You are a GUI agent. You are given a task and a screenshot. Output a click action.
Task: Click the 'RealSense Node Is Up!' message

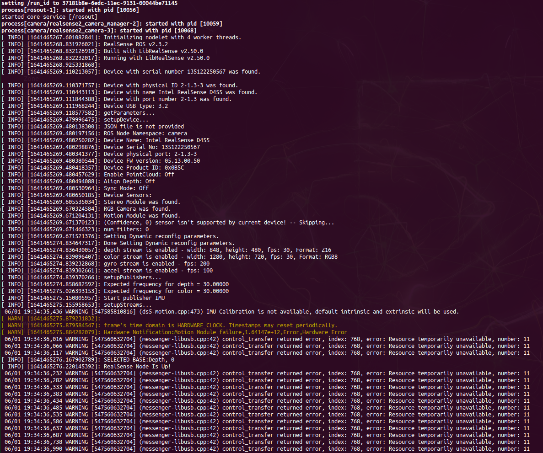(x=137, y=366)
